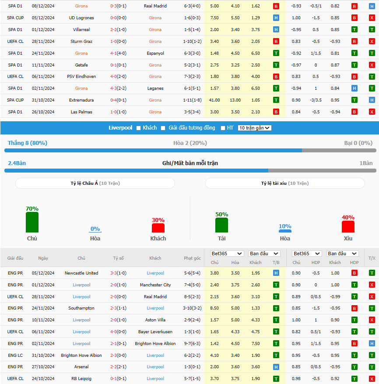
Task: Click red X icon in Sturm Graz row
Action: (372, 42)
